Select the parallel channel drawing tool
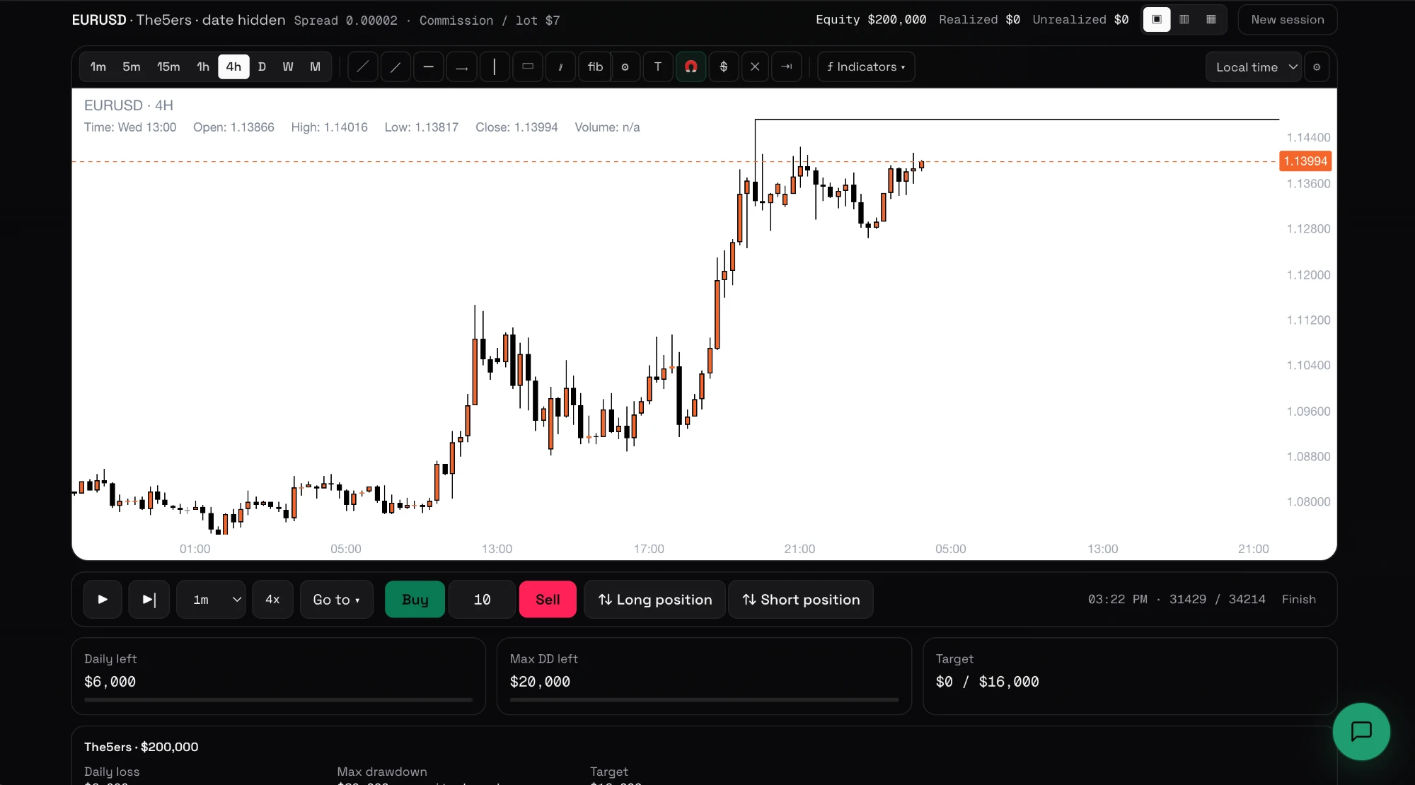1415x785 pixels. 560,66
